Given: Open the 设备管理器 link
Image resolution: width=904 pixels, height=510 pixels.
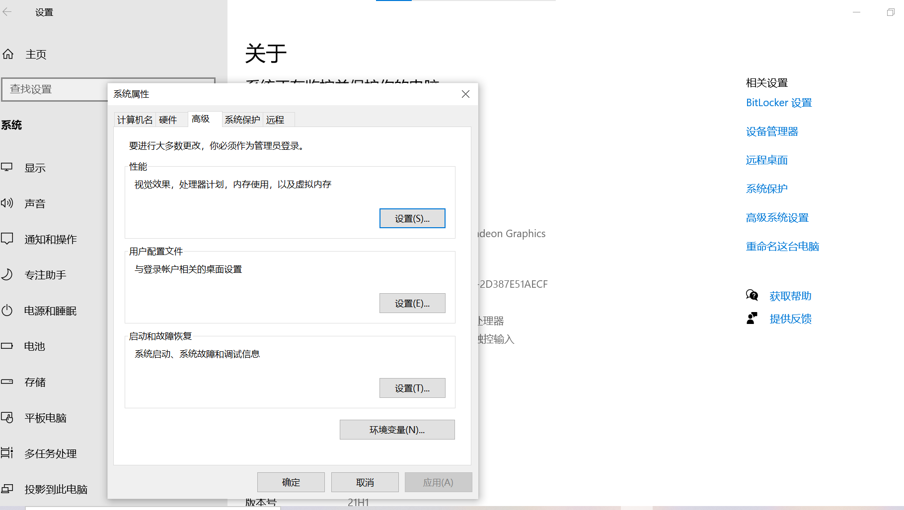Looking at the screenshot, I should [x=771, y=131].
